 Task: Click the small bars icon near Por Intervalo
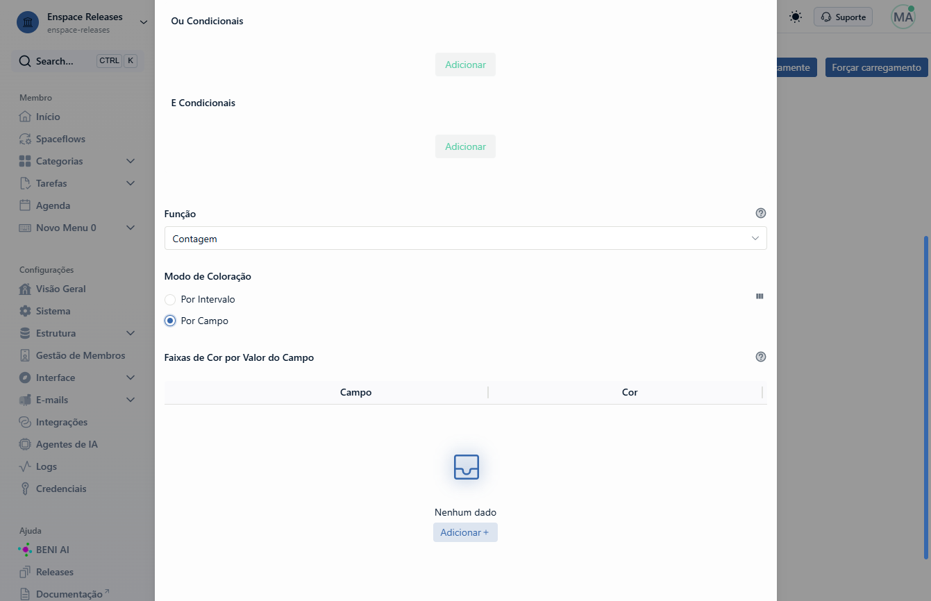point(760,296)
